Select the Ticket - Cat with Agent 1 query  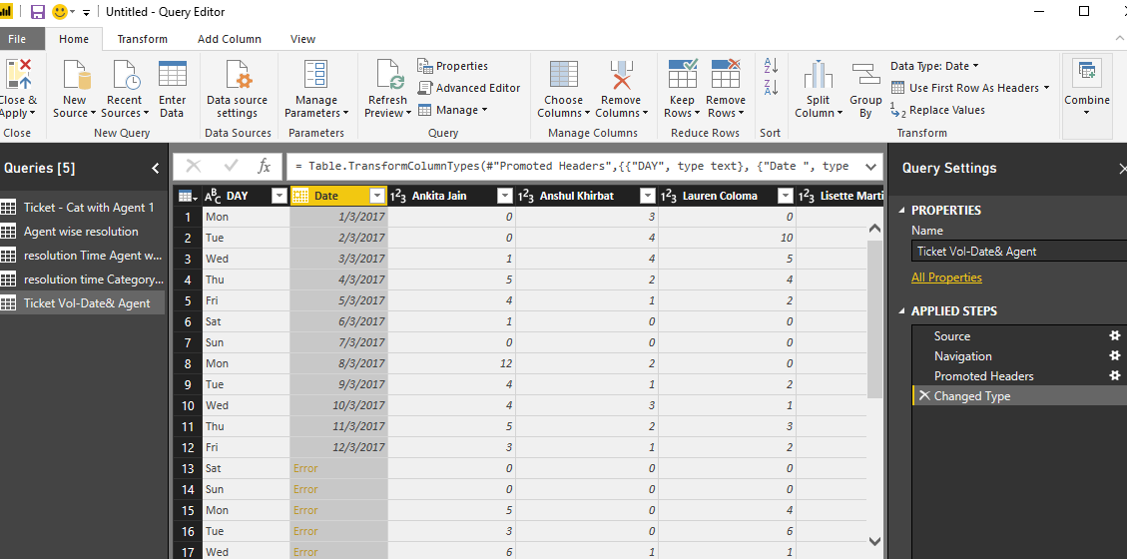[x=82, y=207]
